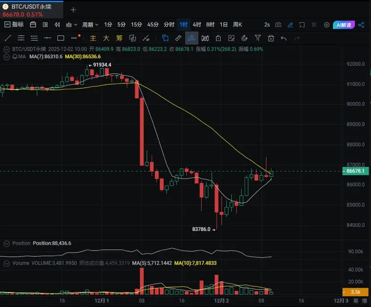
Task: Open more drawing tools ellipsis
Action: [x=74, y=38]
